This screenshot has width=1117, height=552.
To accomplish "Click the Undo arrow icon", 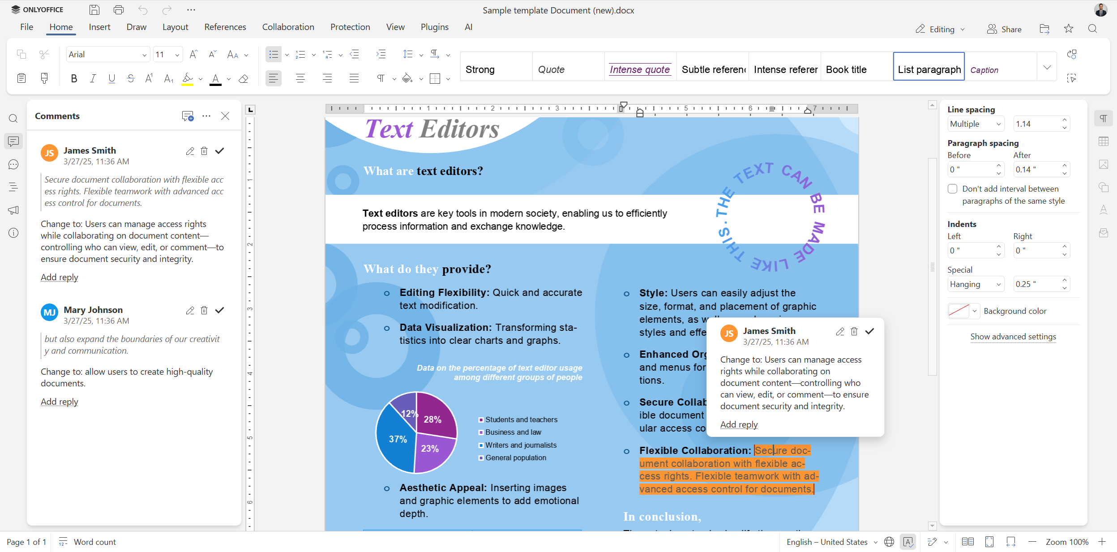I will tap(143, 10).
